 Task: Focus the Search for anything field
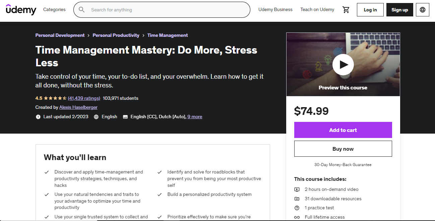162,10
